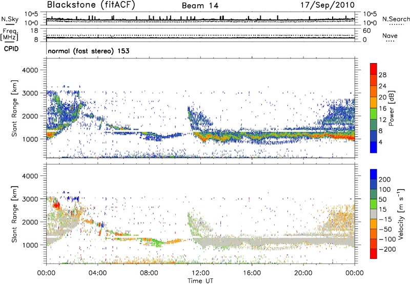Click the CPID label
This screenshot has height=284, width=410.
click(11, 49)
